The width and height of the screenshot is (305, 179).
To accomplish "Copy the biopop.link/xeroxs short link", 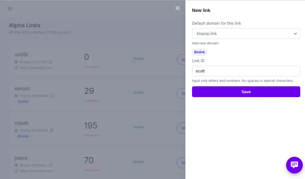I will tap(52, 96).
